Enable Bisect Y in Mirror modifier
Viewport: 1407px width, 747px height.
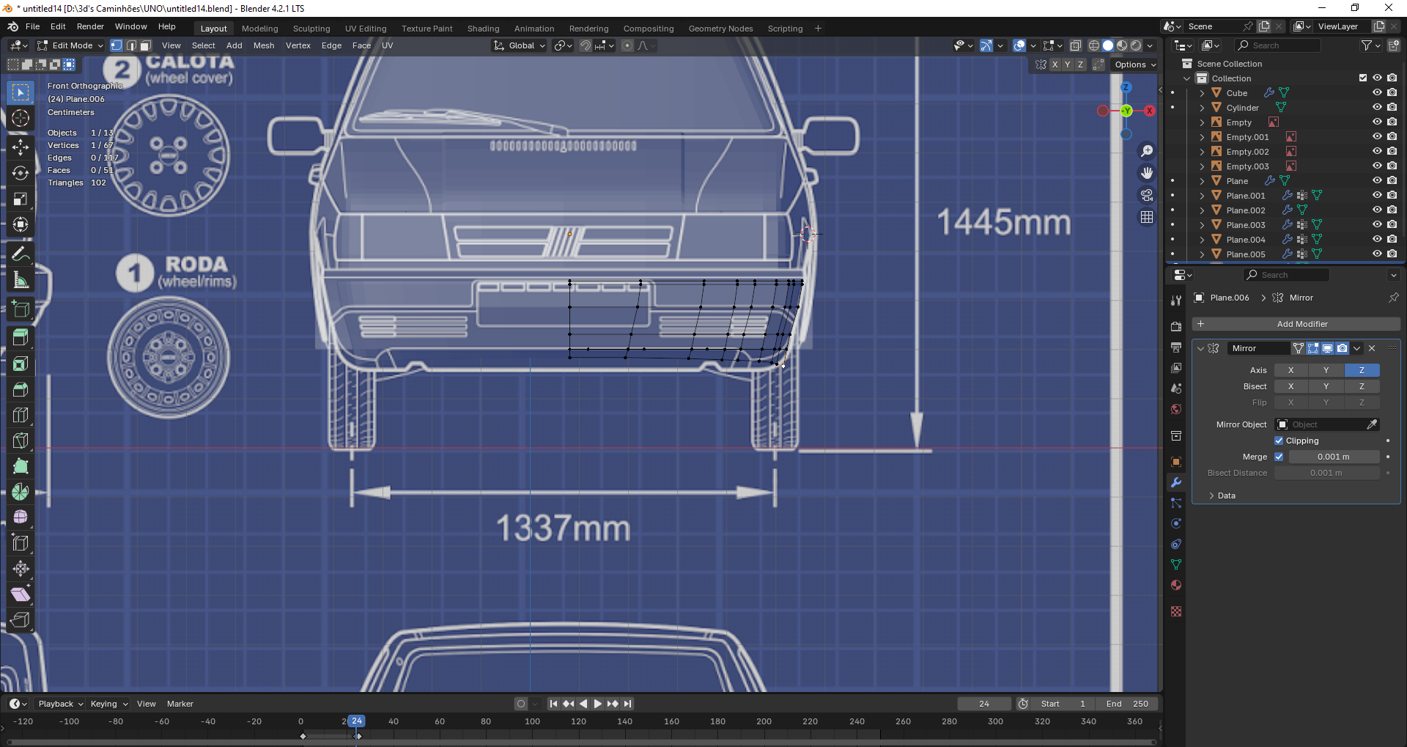pyautogui.click(x=1326, y=386)
